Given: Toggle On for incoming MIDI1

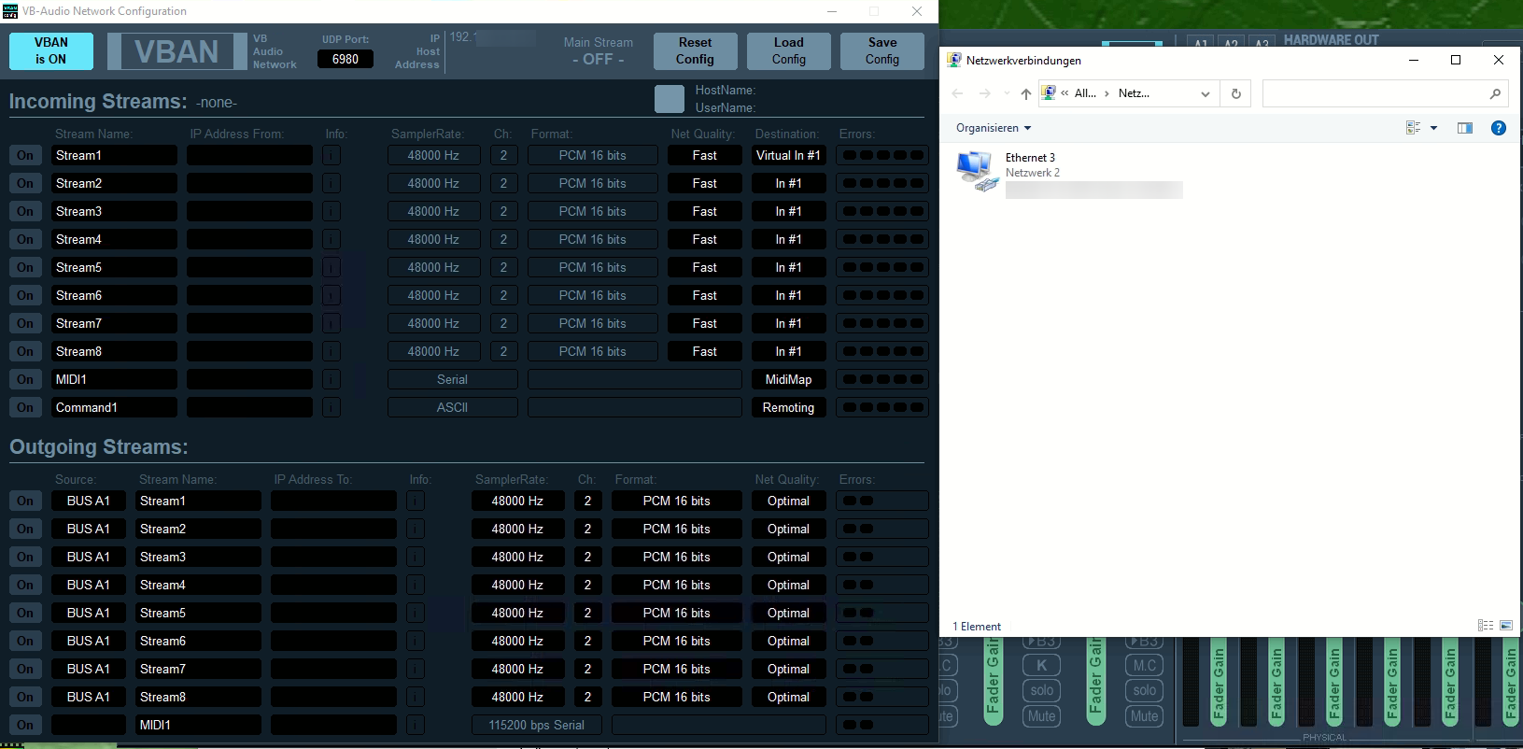Looking at the screenshot, I should pos(25,380).
